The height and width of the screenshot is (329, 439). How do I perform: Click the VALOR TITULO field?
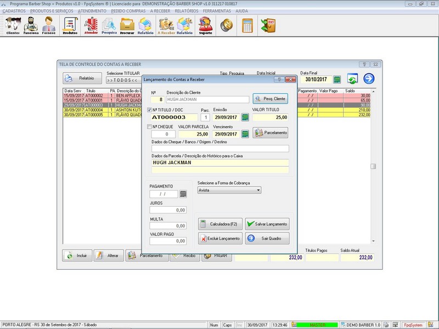271,117
